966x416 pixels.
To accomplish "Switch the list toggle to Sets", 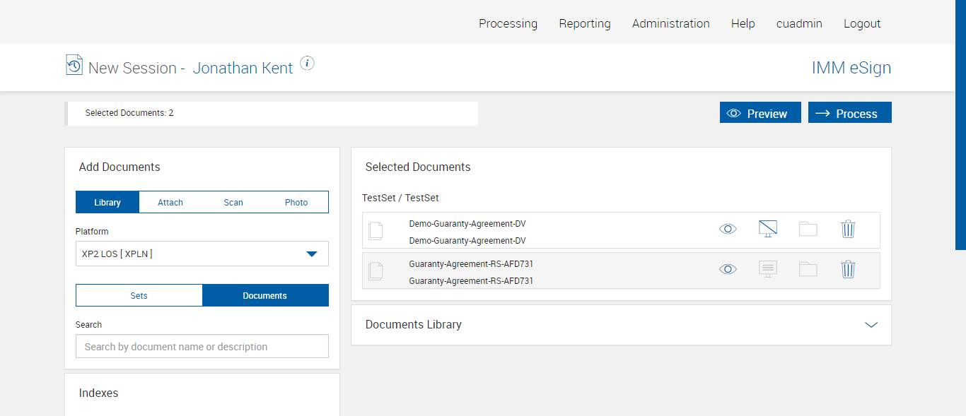I will 139,295.
